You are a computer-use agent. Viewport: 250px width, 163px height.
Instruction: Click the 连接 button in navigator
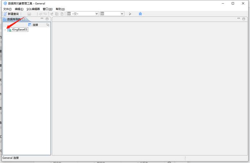[33, 25]
